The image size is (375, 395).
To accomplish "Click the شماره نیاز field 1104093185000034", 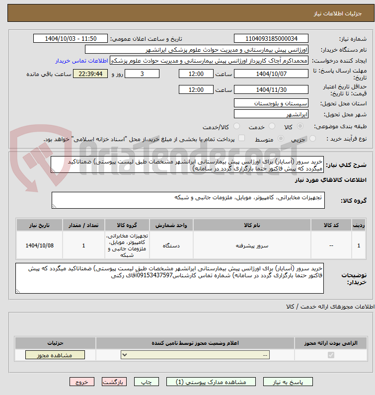I will click(271, 39).
